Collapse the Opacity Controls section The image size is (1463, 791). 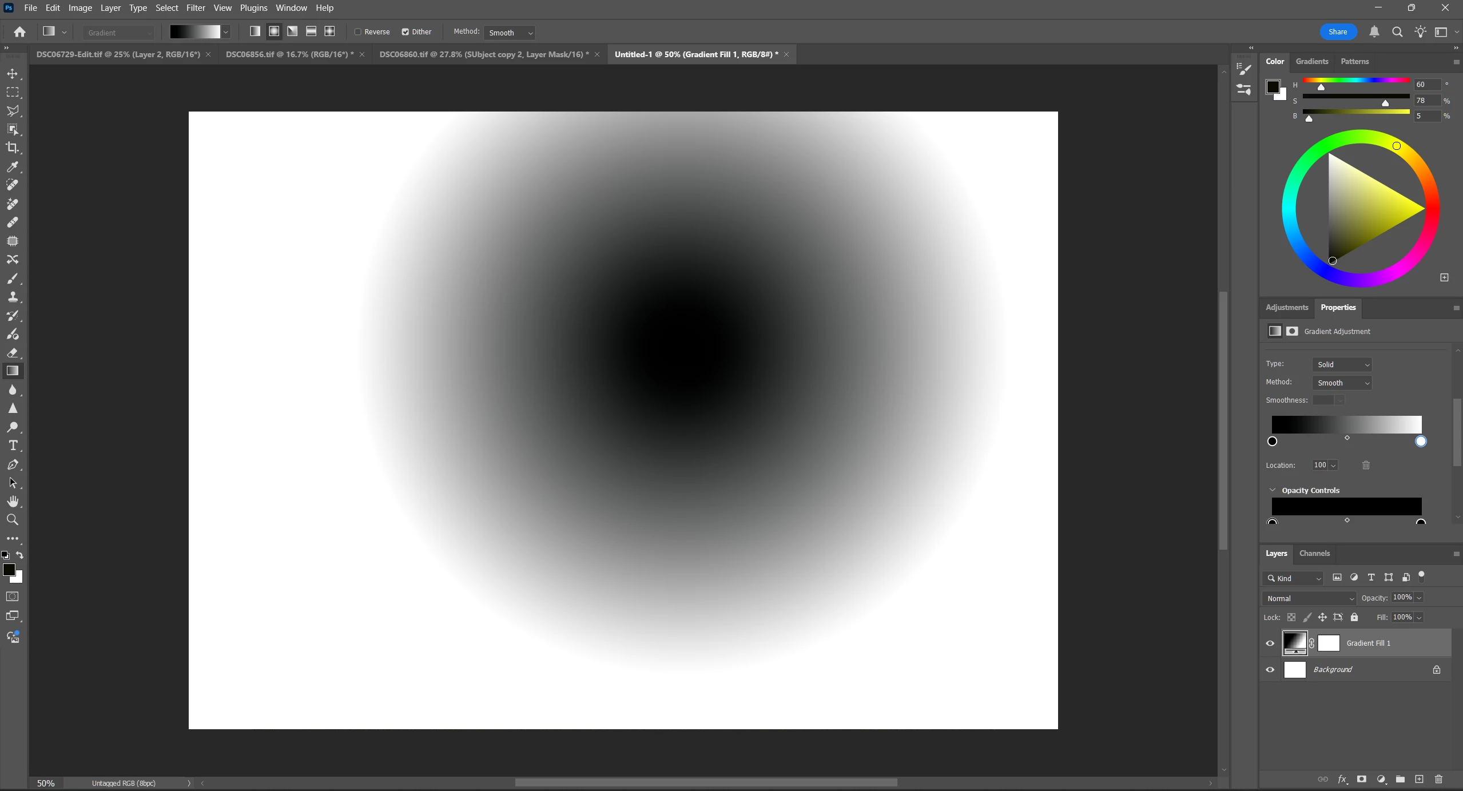(x=1273, y=490)
